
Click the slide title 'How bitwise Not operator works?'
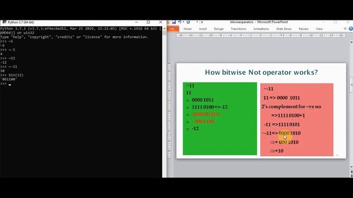click(x=261, y=72)
